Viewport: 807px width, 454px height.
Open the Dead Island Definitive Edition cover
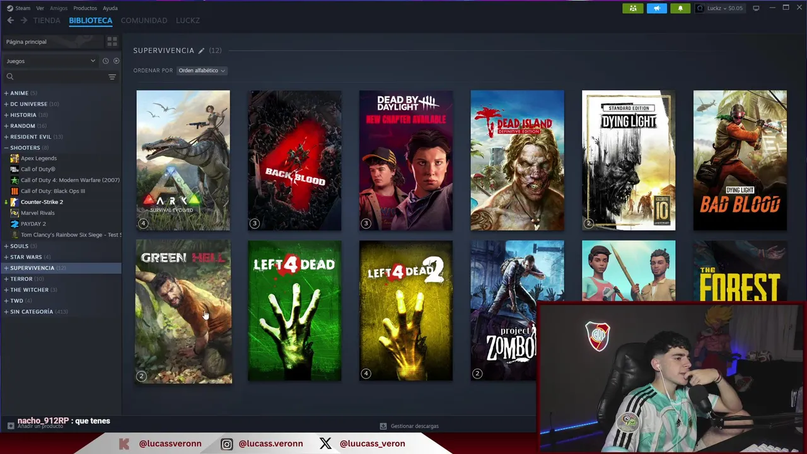click(x=517, y=160)
